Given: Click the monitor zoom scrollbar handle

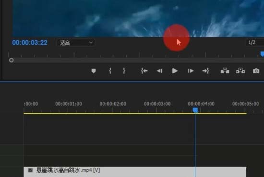Looking at the screenshot, I should 12,60.
